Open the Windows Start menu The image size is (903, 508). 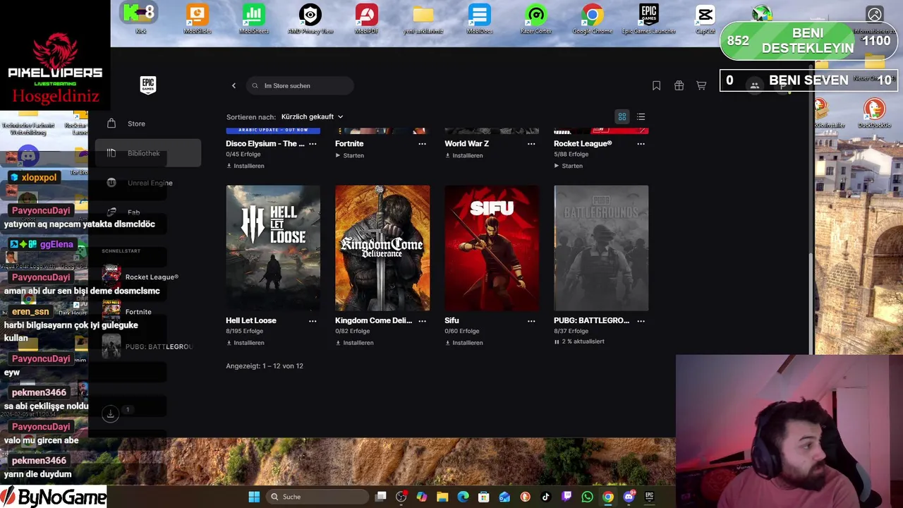(254, 497)
